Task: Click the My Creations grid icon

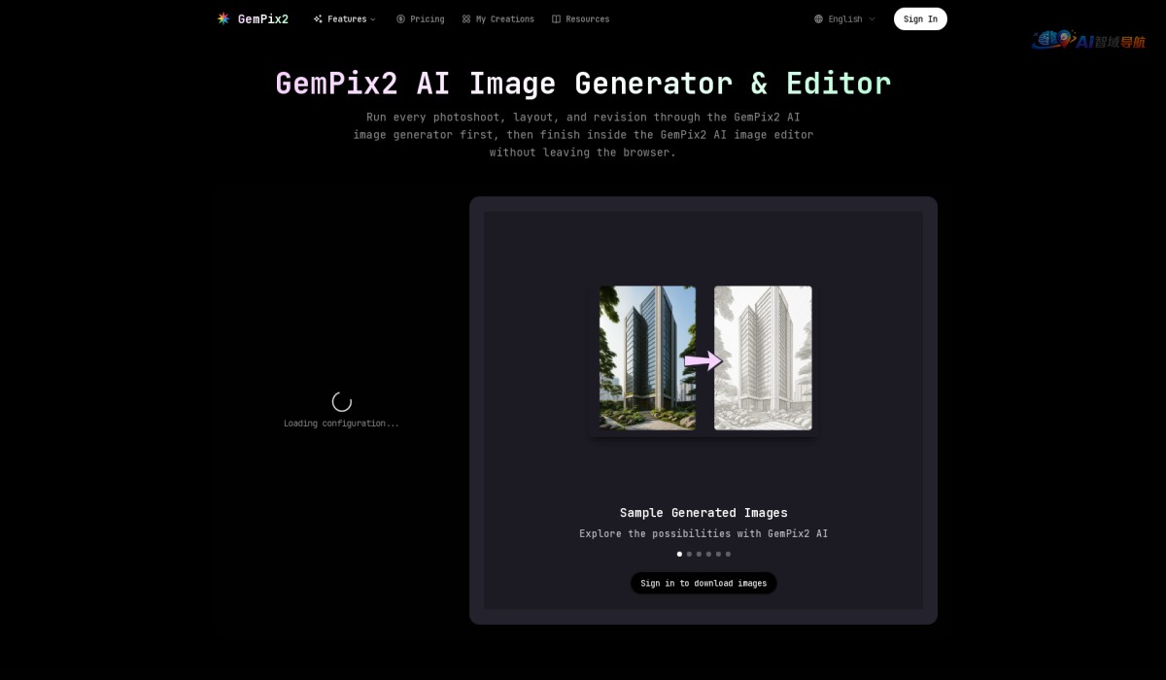Action: click(x=466, y=18)
